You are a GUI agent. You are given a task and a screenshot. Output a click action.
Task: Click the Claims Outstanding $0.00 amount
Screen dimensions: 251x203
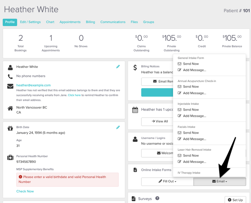(x=141, y=38)
